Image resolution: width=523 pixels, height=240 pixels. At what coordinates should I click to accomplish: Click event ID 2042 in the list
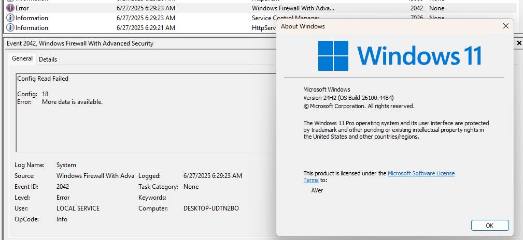[x=417, y=8]
